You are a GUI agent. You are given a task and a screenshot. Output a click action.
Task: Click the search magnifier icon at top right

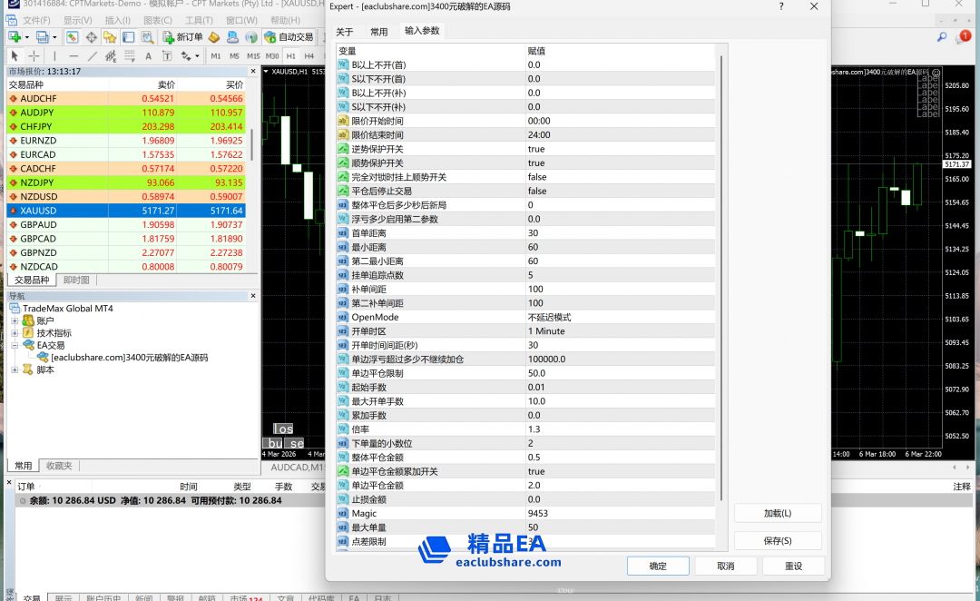[942, 37]
